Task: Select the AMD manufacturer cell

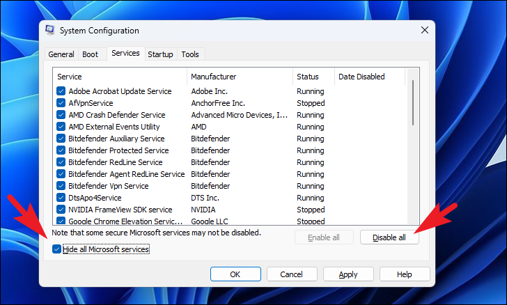Action: point(198,127)
